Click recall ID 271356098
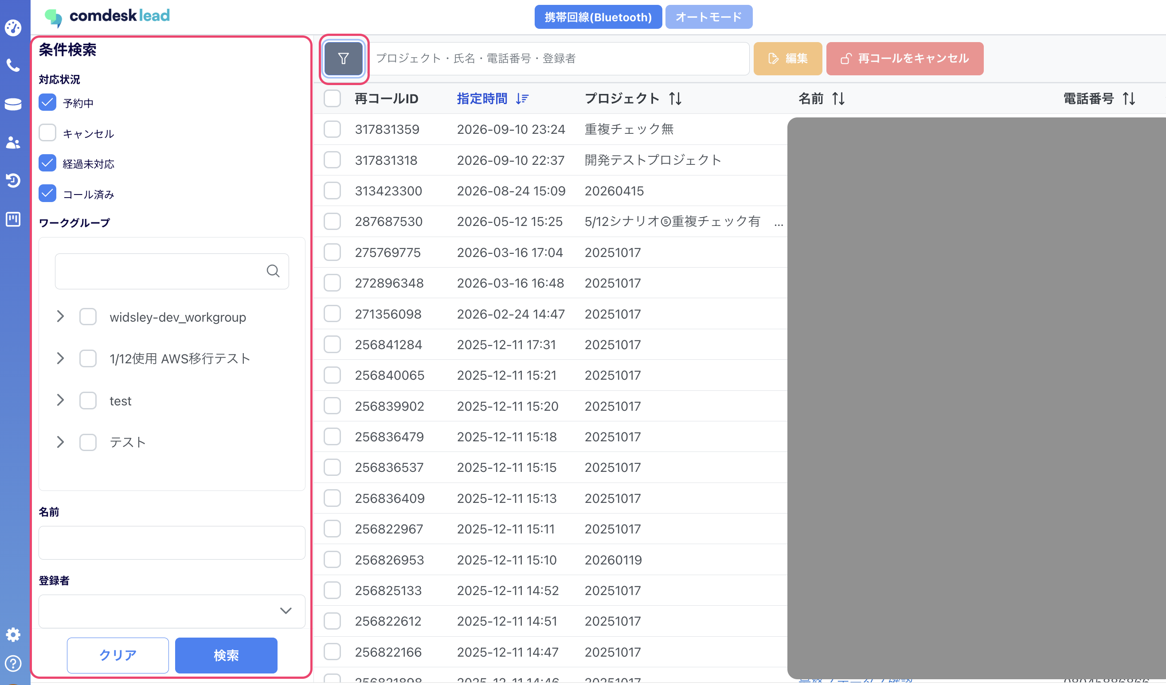The height and width of the screenshot is (685, 1166). click(388, 314)
